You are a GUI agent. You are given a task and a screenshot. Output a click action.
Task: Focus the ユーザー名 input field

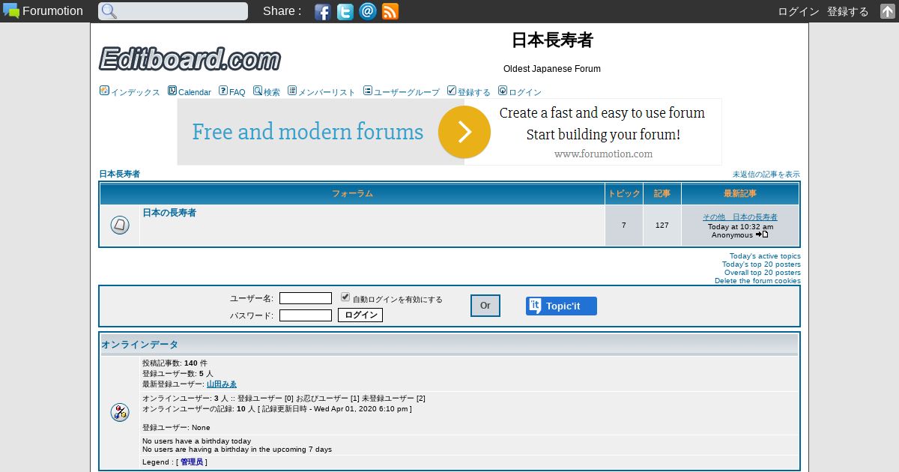306,298
